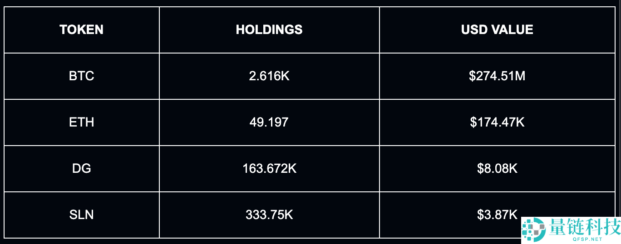
Task: Click the USD VALUE column header
Action: (497, 30)
